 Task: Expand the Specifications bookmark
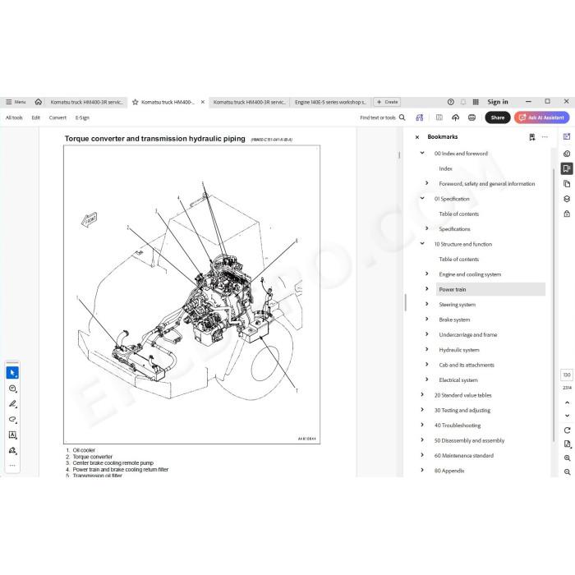point(427,228)
